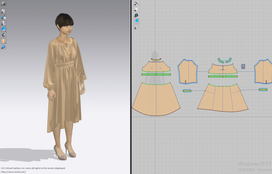Select the 2D textured fabric view icon
Viewport: 272px width, 174px height.
(x=136, y=21)
